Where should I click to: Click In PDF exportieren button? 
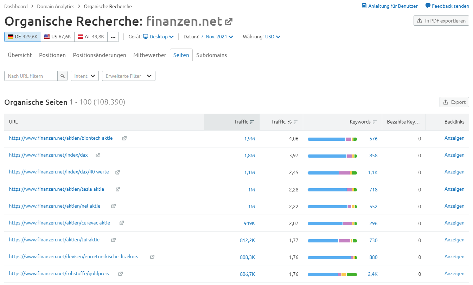click(x=441, y=21)
